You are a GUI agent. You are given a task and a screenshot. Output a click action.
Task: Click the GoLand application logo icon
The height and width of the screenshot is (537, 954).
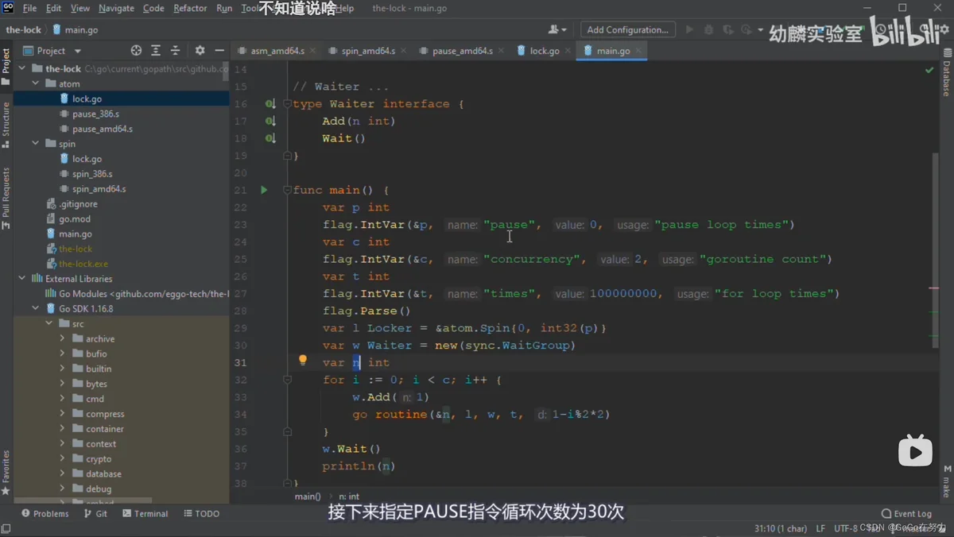8,8
